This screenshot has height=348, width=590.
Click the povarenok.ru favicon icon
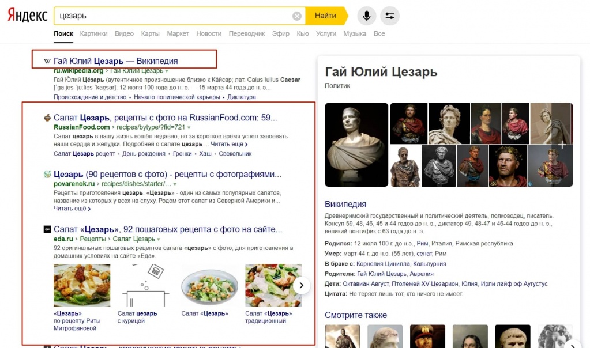(x=47, y=174)
